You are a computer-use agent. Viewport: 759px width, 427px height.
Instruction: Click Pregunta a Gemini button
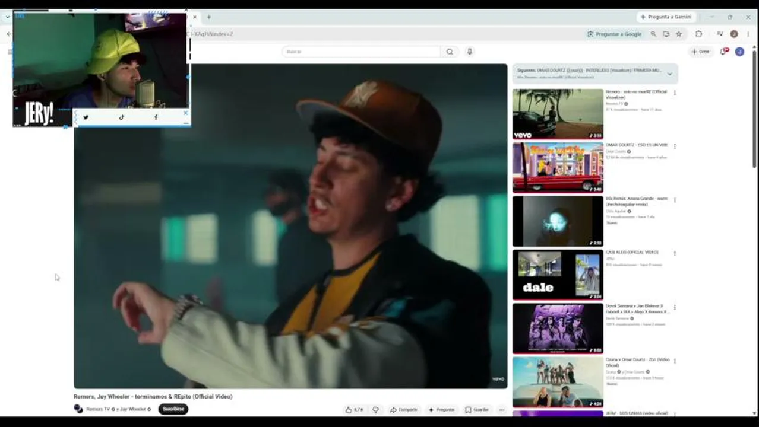665,17
